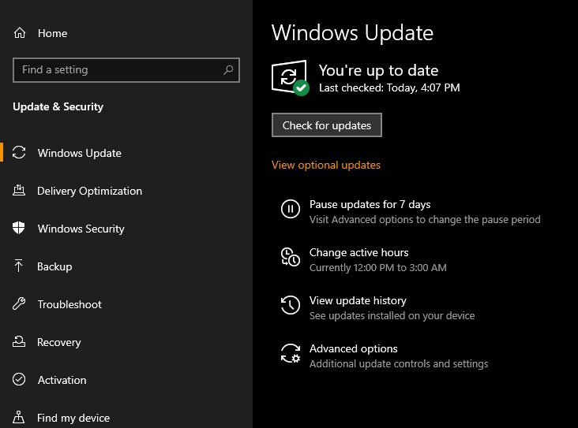
Task: Focus the Find a setting search box
Action: tap(118, 70)
